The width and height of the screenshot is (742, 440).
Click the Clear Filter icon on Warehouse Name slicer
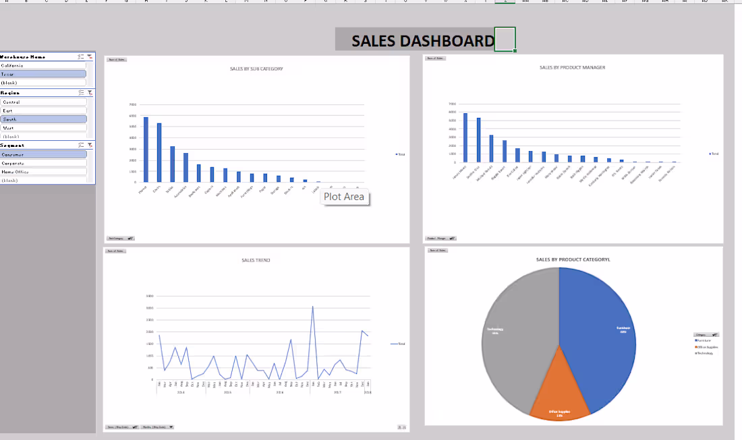click(89, 57)
